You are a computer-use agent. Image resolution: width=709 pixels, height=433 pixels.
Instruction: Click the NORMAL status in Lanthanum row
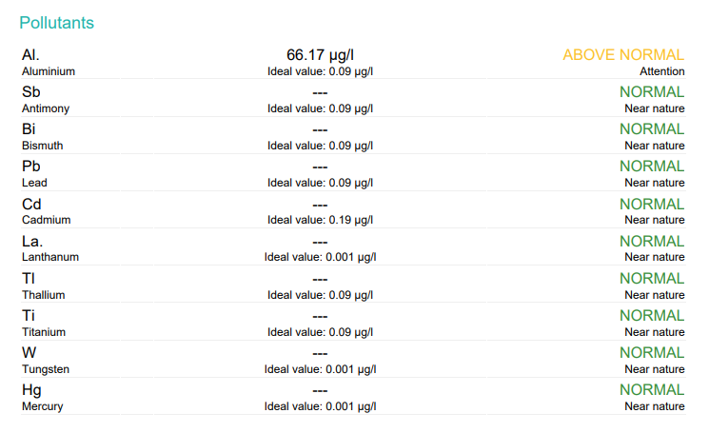[x=652, y=241]
